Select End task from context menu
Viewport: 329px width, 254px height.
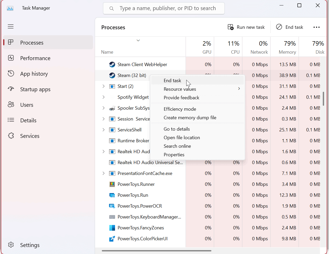tap(172, 80)
